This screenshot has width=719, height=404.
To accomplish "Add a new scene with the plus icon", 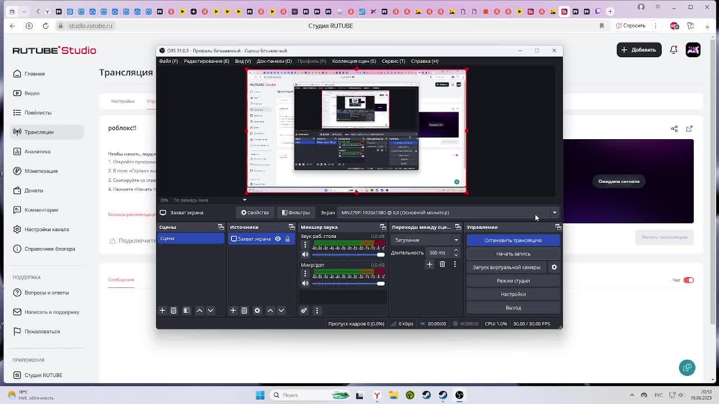I will click(x=162, y=310).
